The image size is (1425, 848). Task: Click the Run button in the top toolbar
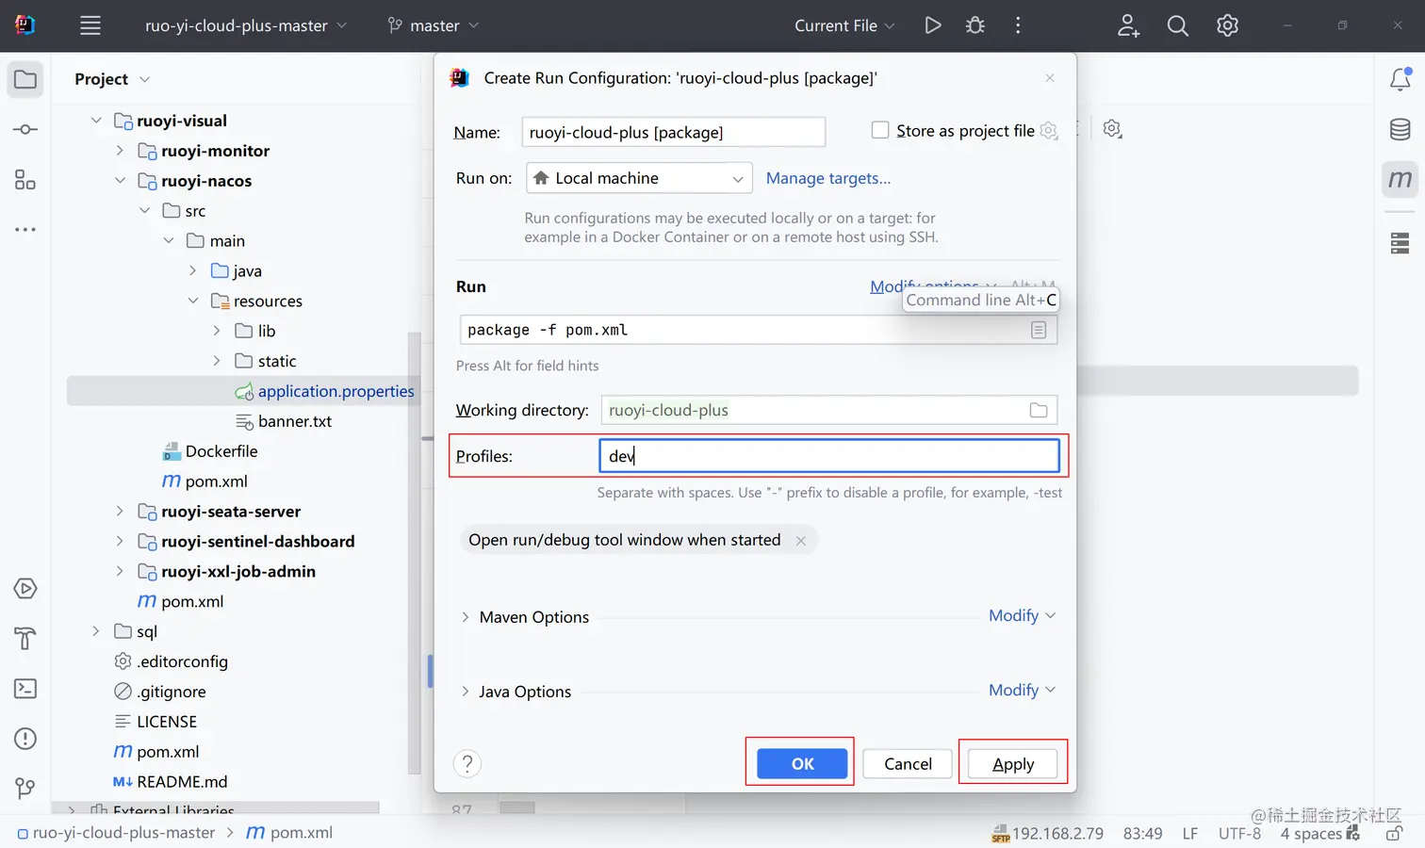click(933, 25)
